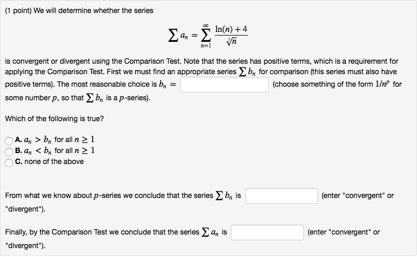Click the "n=1" index below the summation

[x=206, y=46]
